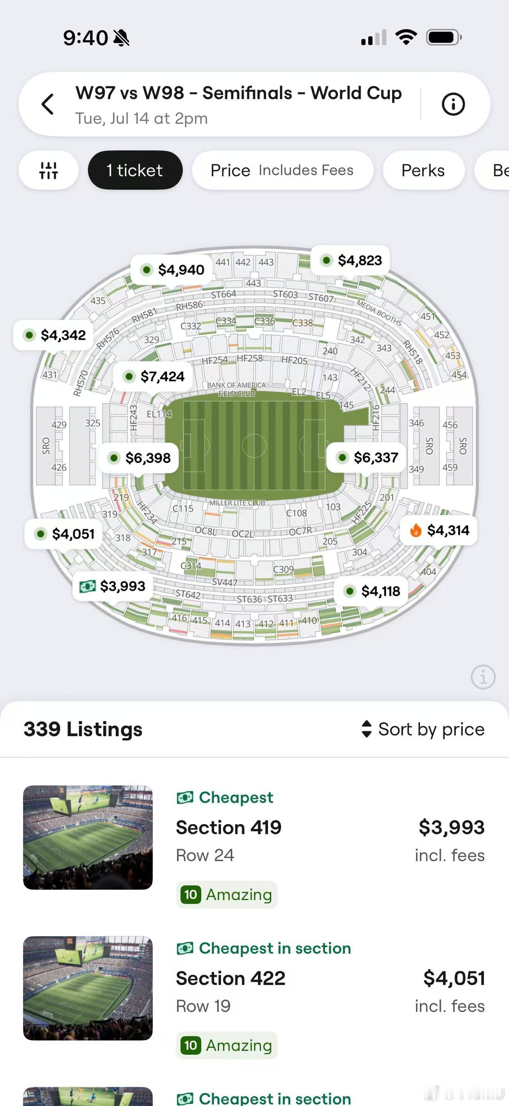Tap the $7,424 map price marker
Viewport: 509px width, 1106px height.
tap(153, 377)
